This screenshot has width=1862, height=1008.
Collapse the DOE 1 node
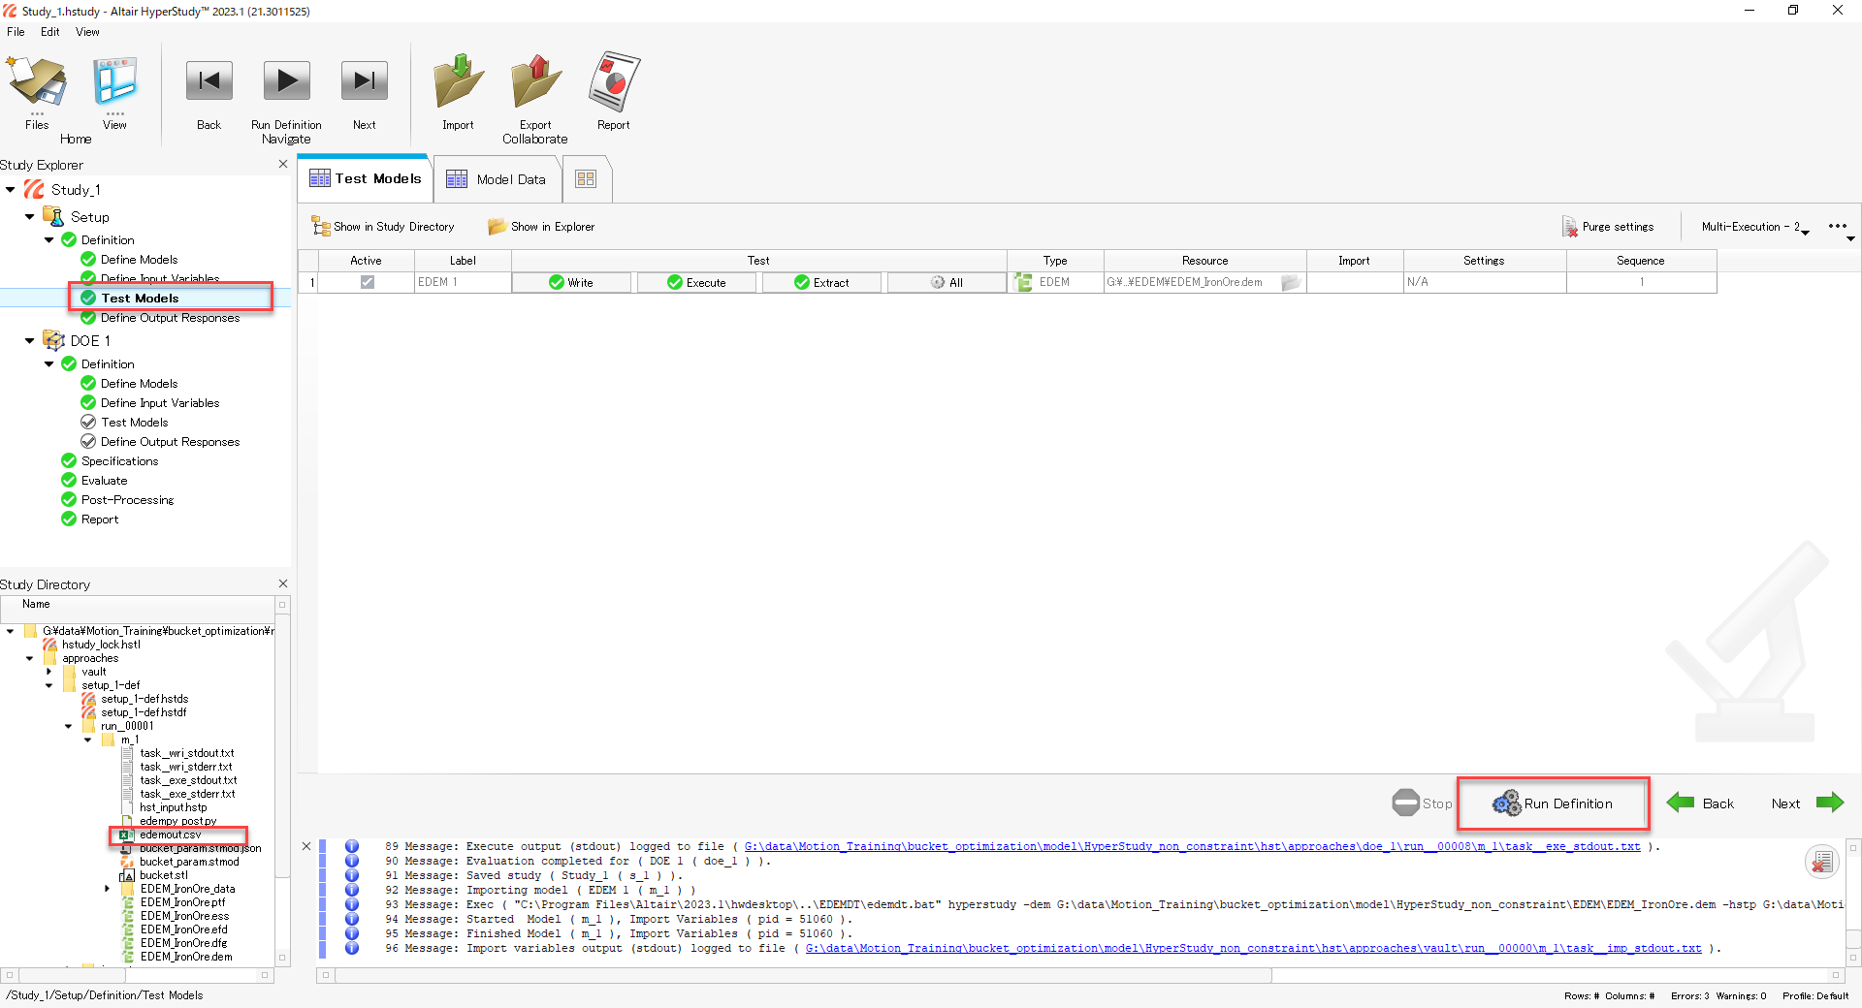29,341
